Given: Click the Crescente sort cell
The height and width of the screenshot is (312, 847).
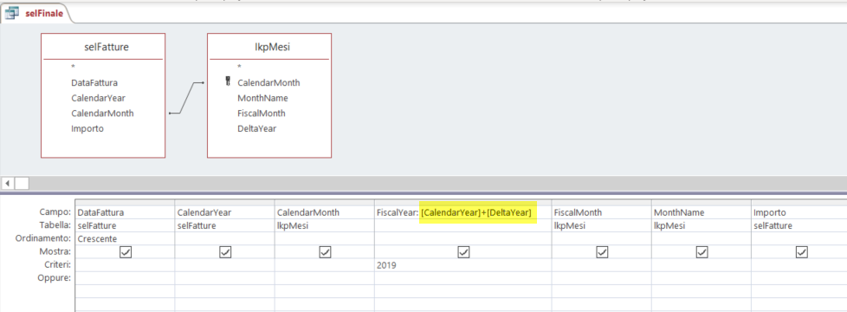Looking at the screenshot, I should click(125, 238).
